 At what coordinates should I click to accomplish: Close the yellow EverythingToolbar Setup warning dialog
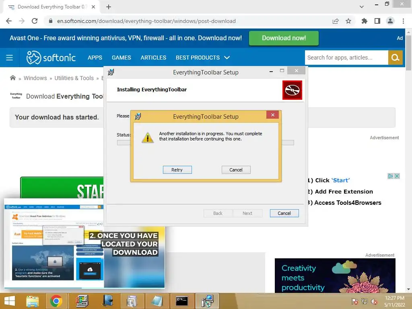click(x=272, y=115)
